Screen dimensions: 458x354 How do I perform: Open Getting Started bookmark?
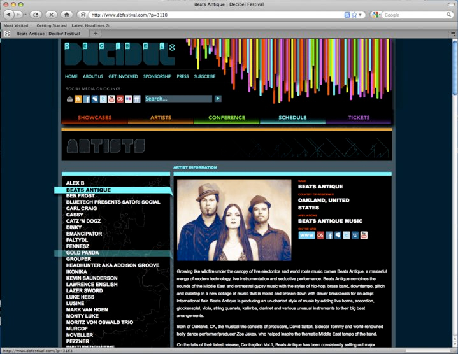coord(52,25)
